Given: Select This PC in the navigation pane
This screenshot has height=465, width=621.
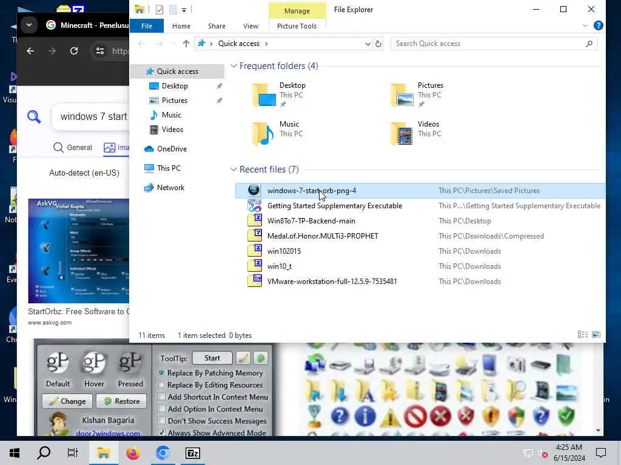Looking at the screenshot, I should (x=169, y=168).
